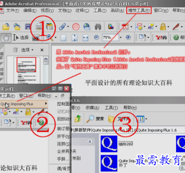Select the qipls160 file icon

(109, 144)
